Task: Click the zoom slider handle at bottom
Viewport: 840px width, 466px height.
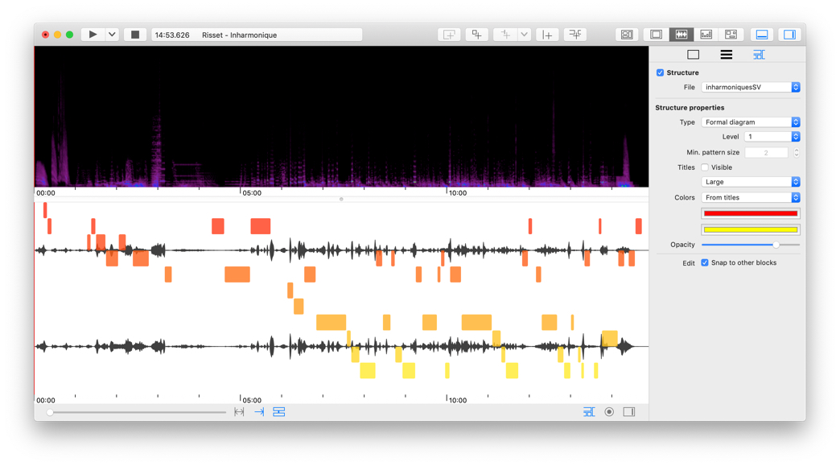Action: click(50, 412)
